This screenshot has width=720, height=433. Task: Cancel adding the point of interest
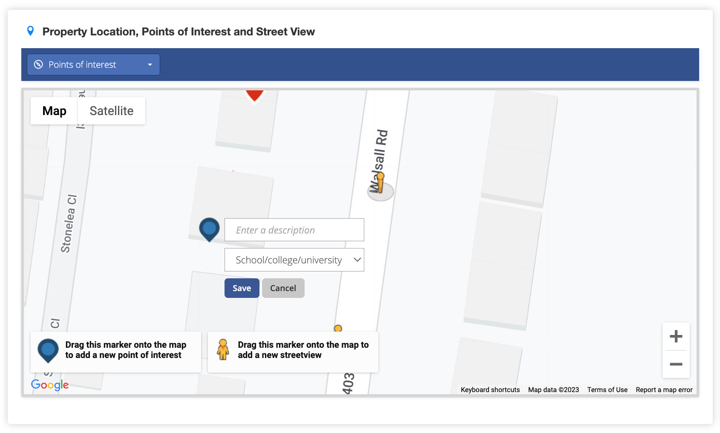(283, 288)
